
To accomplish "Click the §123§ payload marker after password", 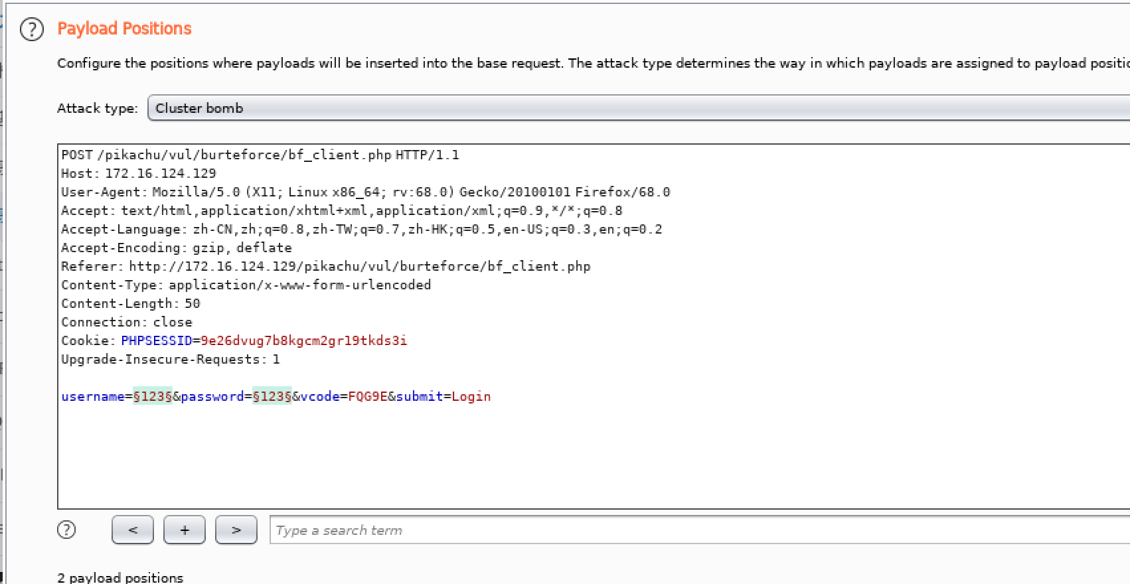I will (x=272, y=396).
